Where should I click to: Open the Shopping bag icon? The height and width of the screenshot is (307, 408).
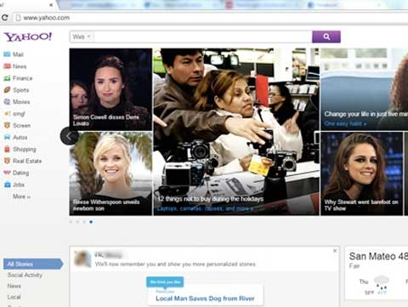point(7,149)
